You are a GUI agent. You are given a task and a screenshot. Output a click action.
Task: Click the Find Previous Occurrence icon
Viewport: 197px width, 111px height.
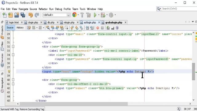coord(53,28)
